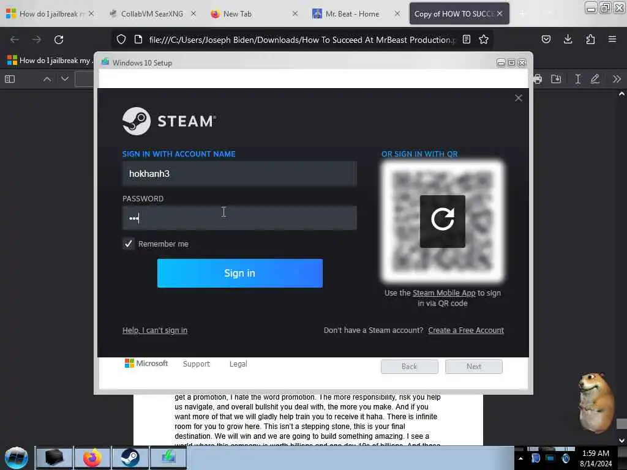627x470 pixels.
Task: Switch to CollabVM SearXNG tab
Action: click(152, 14)
